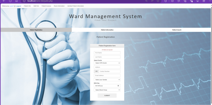Image resolution: width=212 pixels, height=105 pixels.
Task: Submit the patient registration form
Action: pyautogui.click(x=107, y=96)
